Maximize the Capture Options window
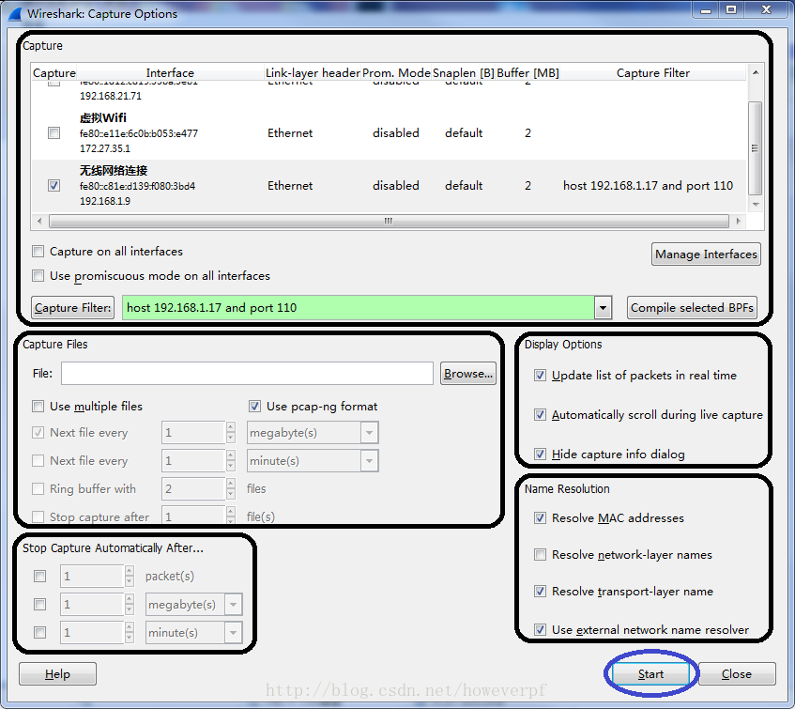The width and height of the screenshot is (795, 709). pyautogui.click(x=731, y=9)
